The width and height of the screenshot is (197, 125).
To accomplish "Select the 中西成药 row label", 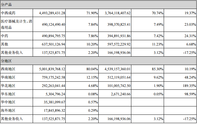I will tap(9, 13).
